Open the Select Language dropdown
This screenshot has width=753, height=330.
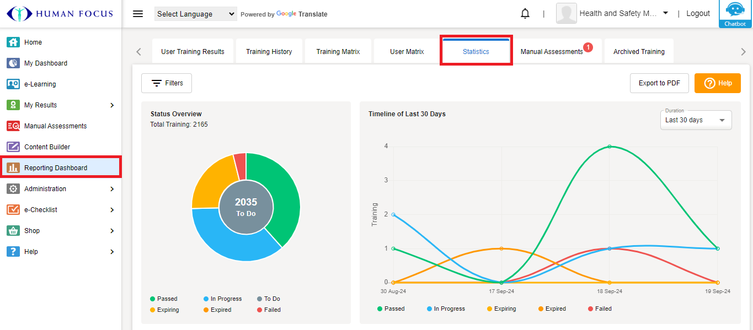196,14
